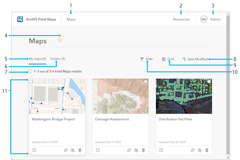Select the My maps (3) tab

tap(37, 59)
